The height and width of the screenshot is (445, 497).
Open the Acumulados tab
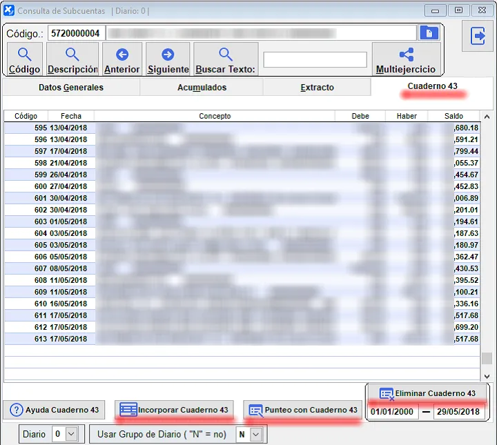[202, 88]
